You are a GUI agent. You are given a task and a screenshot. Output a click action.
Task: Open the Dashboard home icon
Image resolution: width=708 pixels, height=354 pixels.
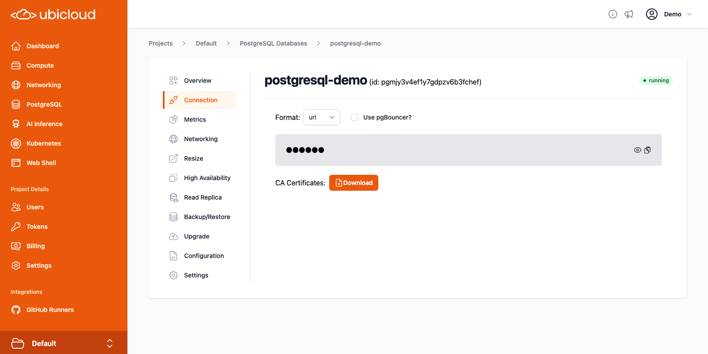[x=16, y=46]
